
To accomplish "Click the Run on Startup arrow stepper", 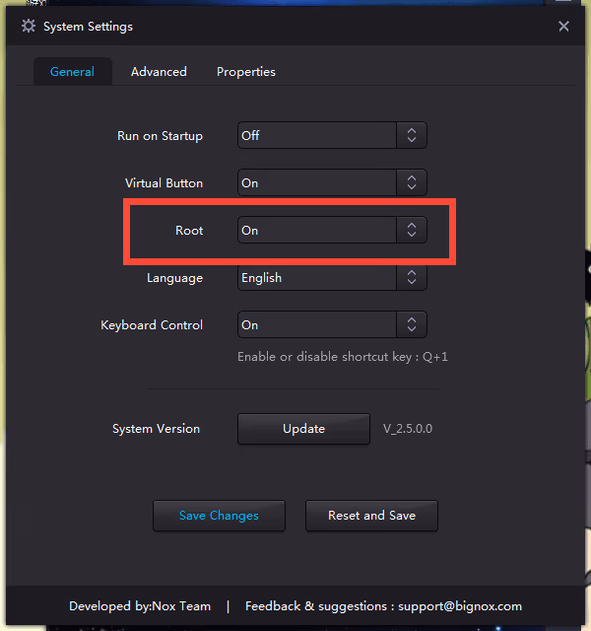I will point(412,135).
